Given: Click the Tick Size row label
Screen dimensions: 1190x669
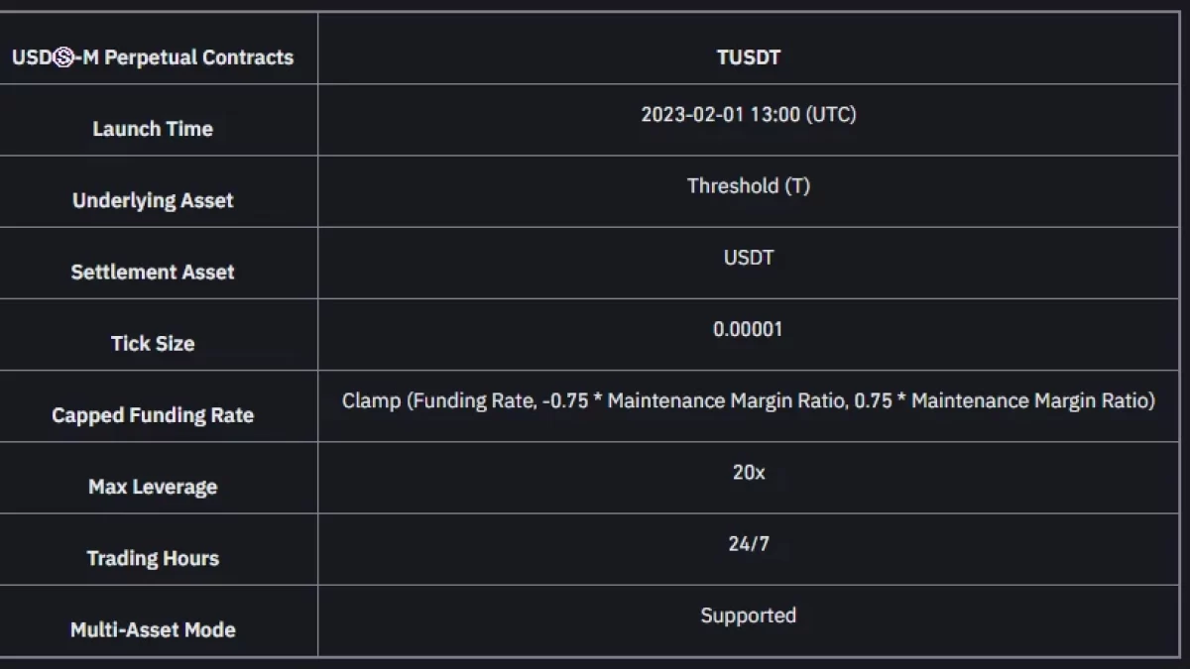Looking at the screenshot, I should pyautogui.click(x=153, y=344).
